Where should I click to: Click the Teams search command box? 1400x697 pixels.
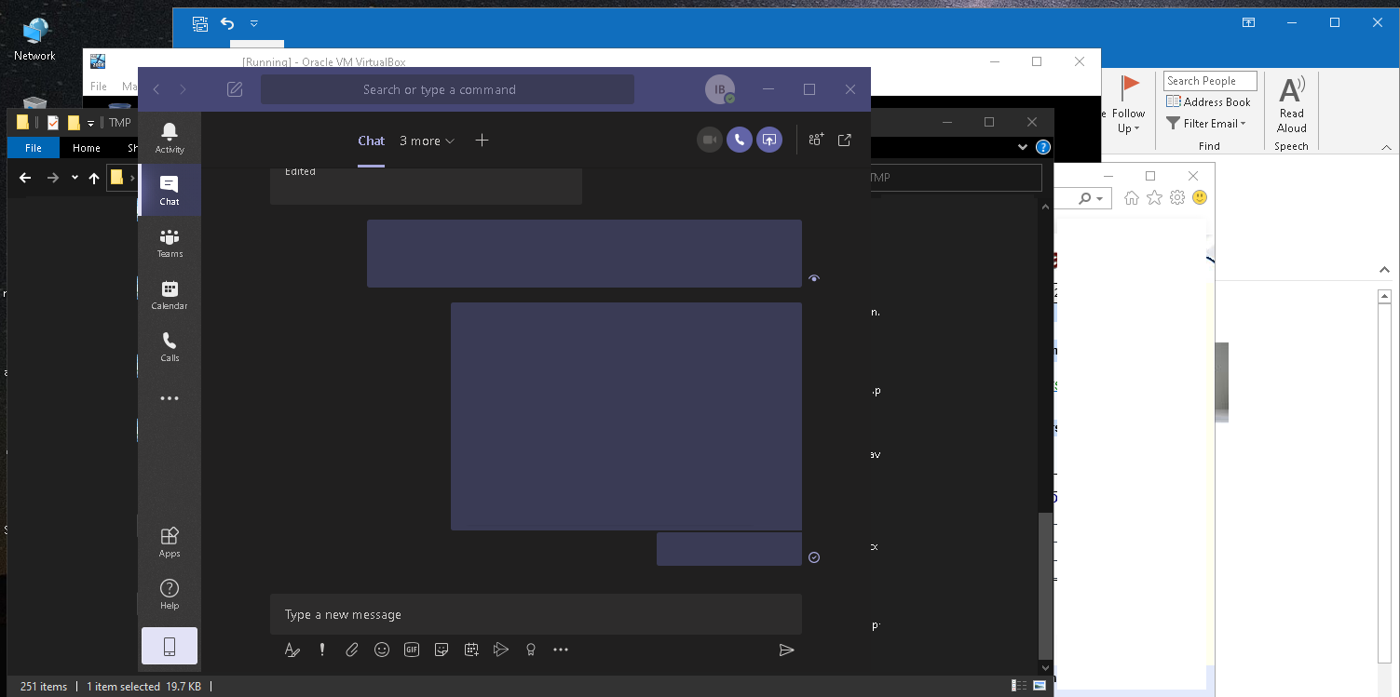(447, 89)
